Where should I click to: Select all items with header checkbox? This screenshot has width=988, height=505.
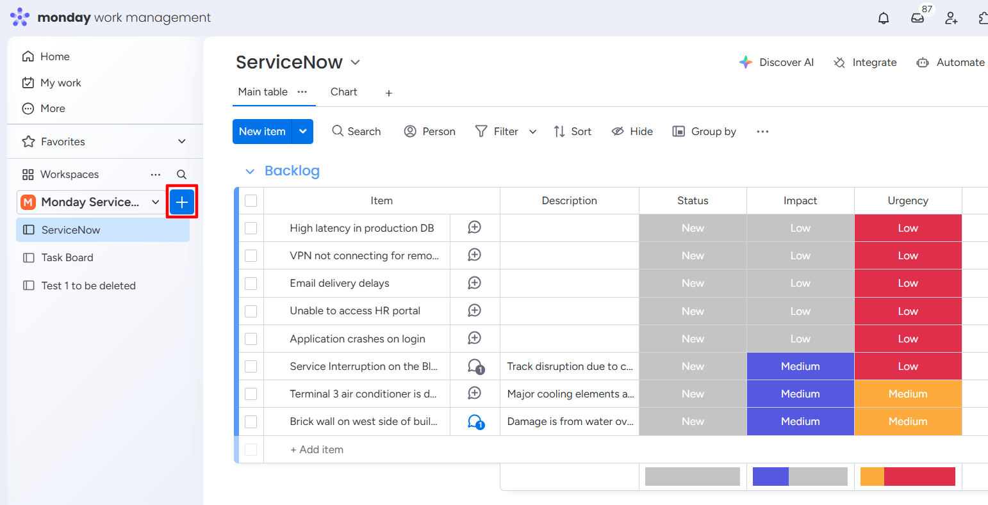[251, 200]
